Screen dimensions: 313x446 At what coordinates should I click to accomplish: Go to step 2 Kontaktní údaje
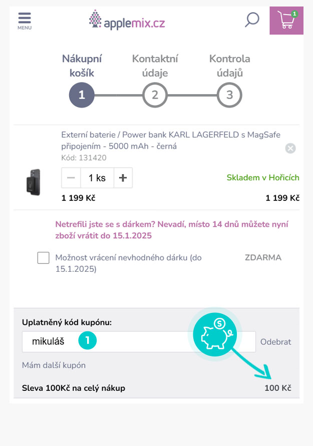[x=155, y=95]
